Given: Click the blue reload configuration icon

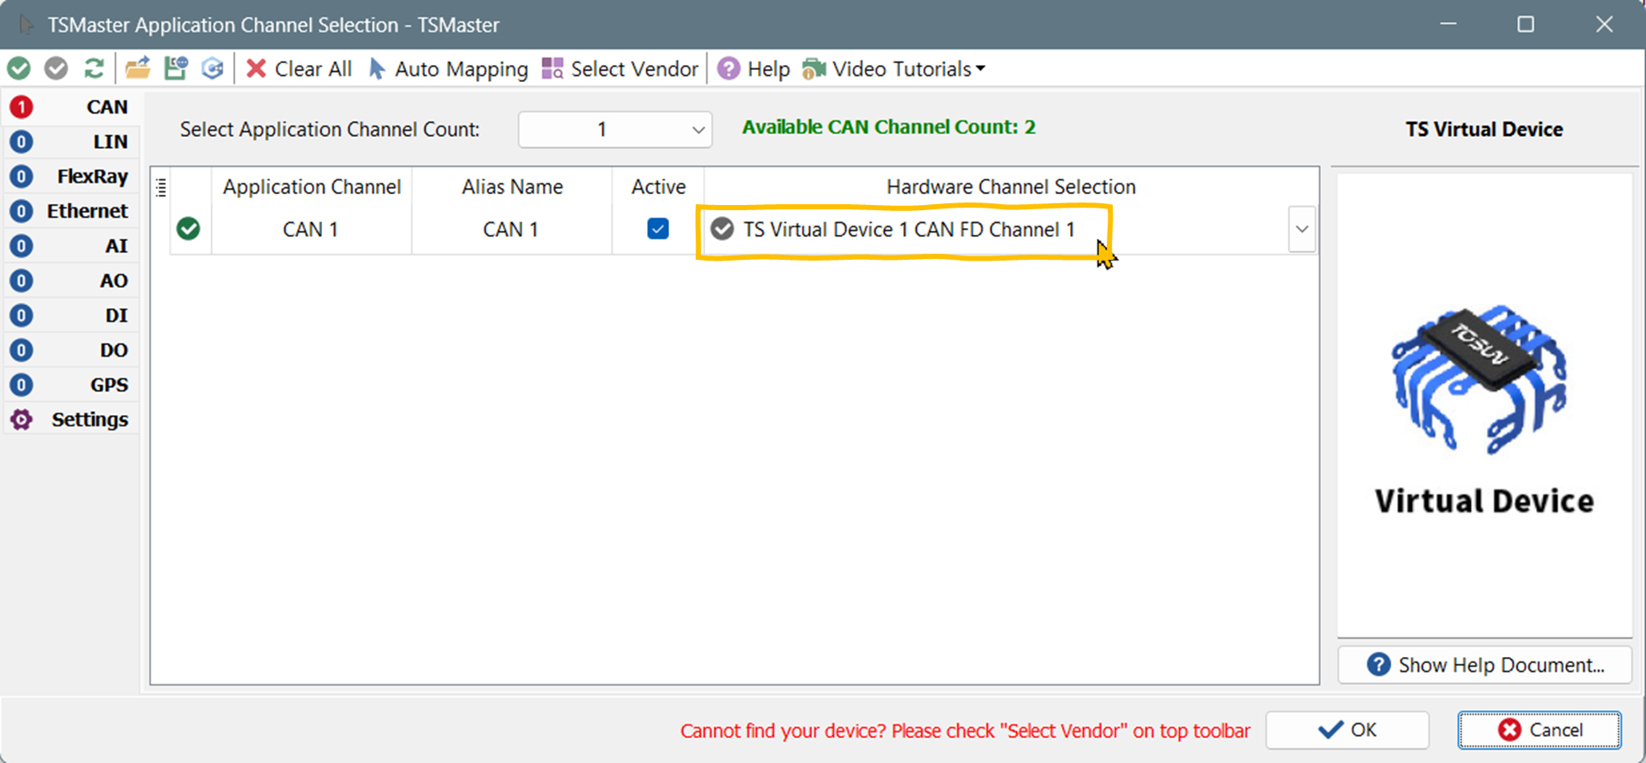Looking at the screenshot, I should click(x=213, y=68).
